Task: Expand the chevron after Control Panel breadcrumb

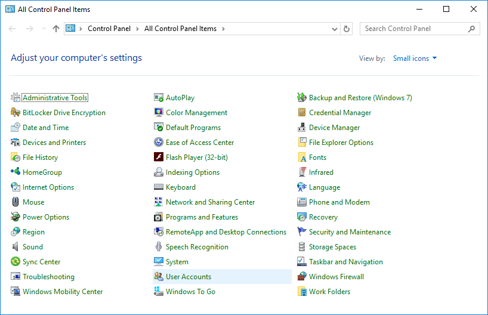Action: (x=137, y=29)
